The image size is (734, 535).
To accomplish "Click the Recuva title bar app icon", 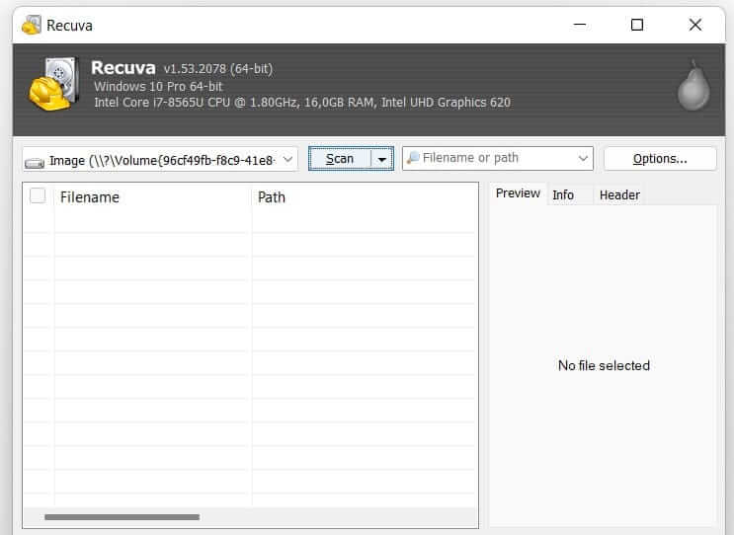I will click(32, 25).
